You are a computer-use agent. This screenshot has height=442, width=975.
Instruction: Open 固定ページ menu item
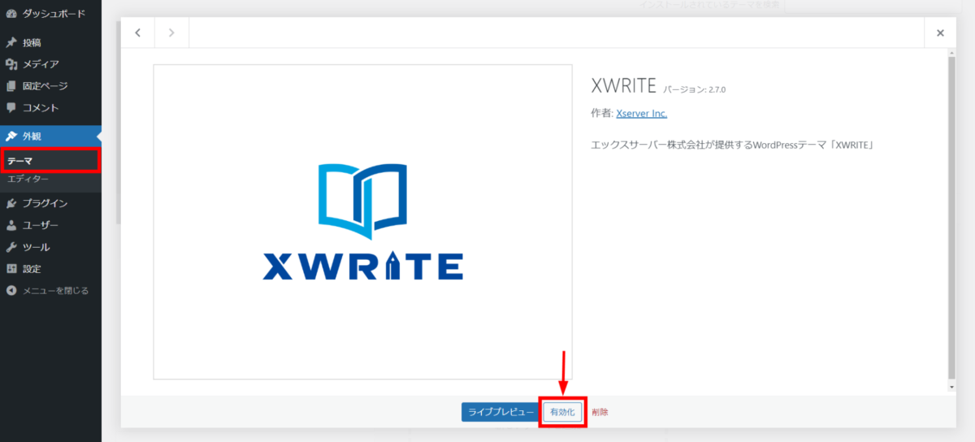pos(50,86)
